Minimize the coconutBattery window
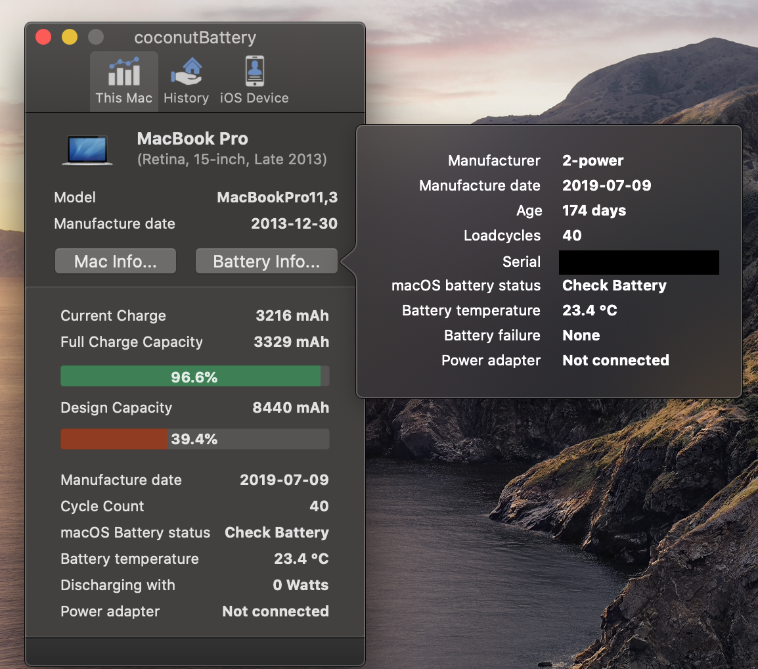758x669 pixels. (x=70, y=37)
